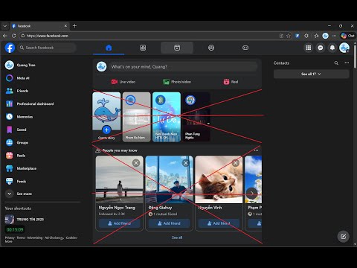Viewport: 357px width, 268px height.
Task: Click the page vertical scrollbar
Action: click(x=355, y=56)
